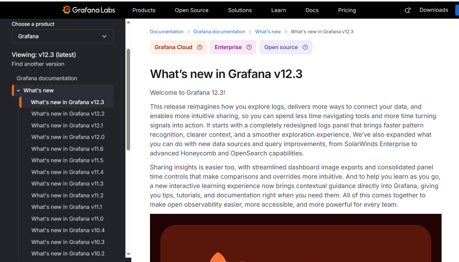Click the Documentation breadcrumb link
The width and height of the screenshot is (459, 262).
[167, 32]
